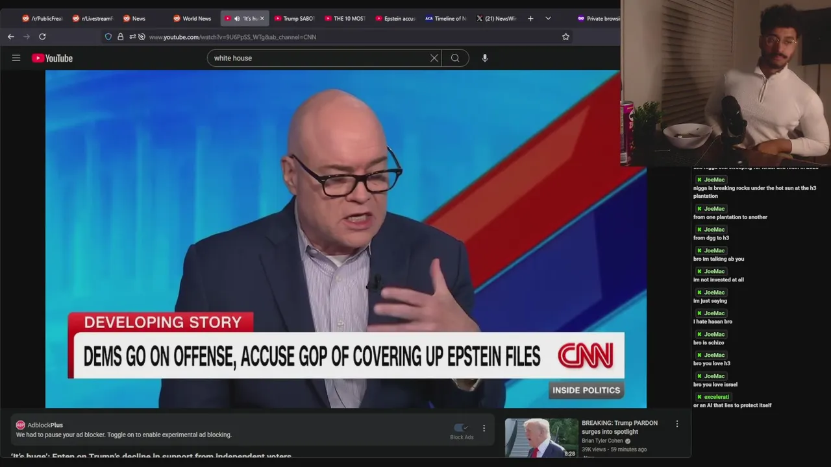
Task: Switch to the r/Livestream tab
Action: (x=93, y=19)
